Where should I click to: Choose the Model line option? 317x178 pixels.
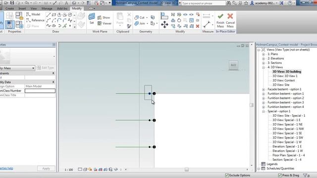click(33, 14)
